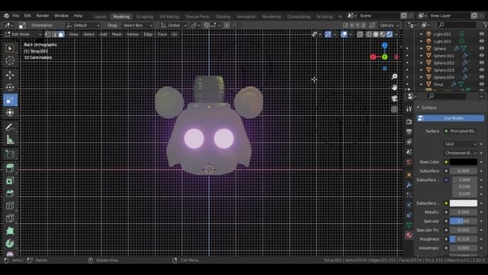The width and height of the screenshot is (488, 275).
Task: Switch to the UV Editing workspace tab
Action: [169, 17]
